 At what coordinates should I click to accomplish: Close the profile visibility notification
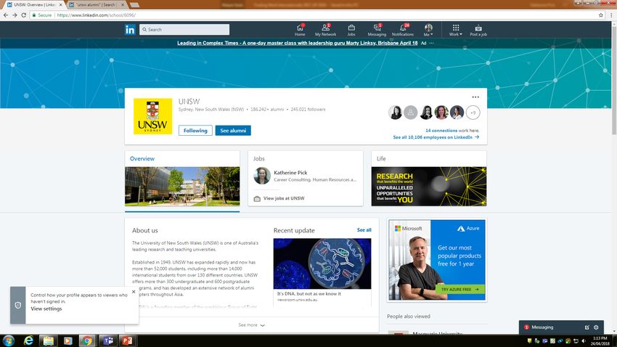134,292
